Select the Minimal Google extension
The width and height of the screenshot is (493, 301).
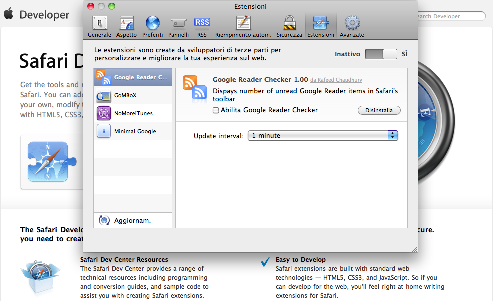133,131
